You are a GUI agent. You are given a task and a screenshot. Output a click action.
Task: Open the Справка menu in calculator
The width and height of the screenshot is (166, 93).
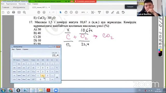25,49
